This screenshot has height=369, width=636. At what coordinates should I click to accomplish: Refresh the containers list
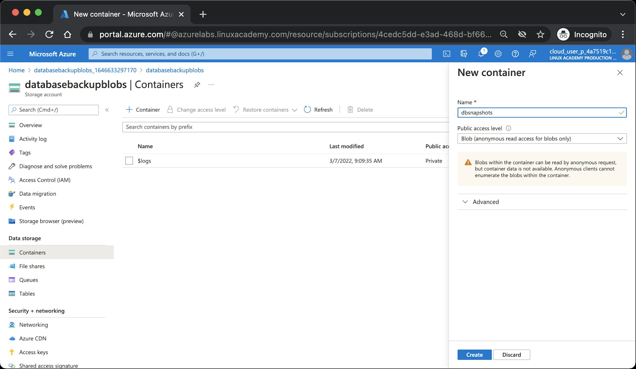pyautogui.click(x=318, y=110)
